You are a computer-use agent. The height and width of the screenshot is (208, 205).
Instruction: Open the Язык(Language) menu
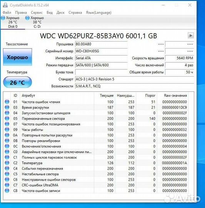98,13
